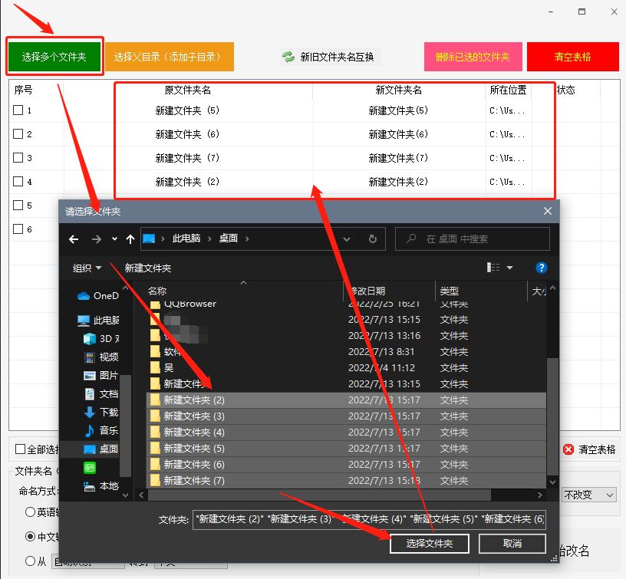Open the 不改变 dropdown
626x579 pixels.
589,495
